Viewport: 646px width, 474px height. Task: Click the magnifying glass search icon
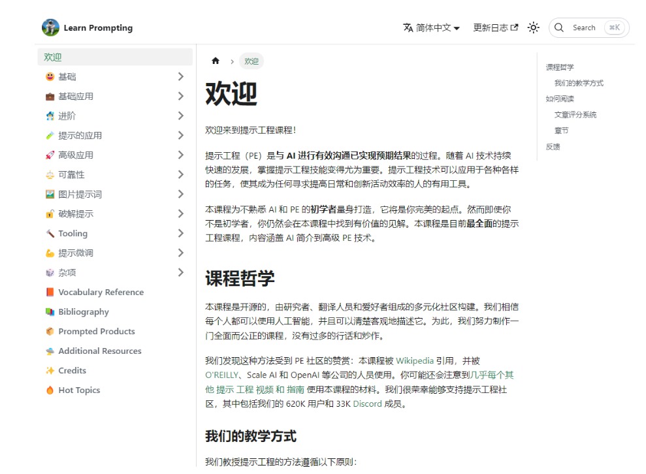coord(559,27)
